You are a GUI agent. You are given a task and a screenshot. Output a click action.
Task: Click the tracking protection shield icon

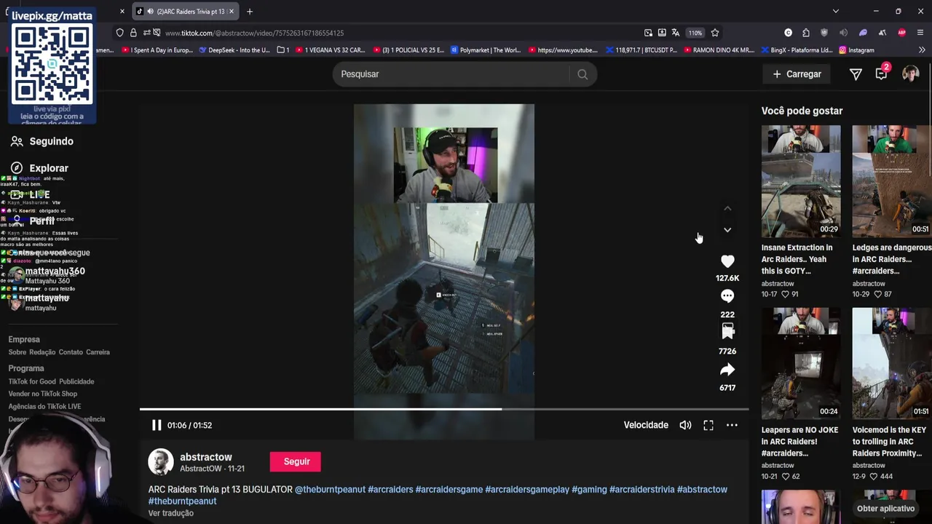[x=119, y=33]
